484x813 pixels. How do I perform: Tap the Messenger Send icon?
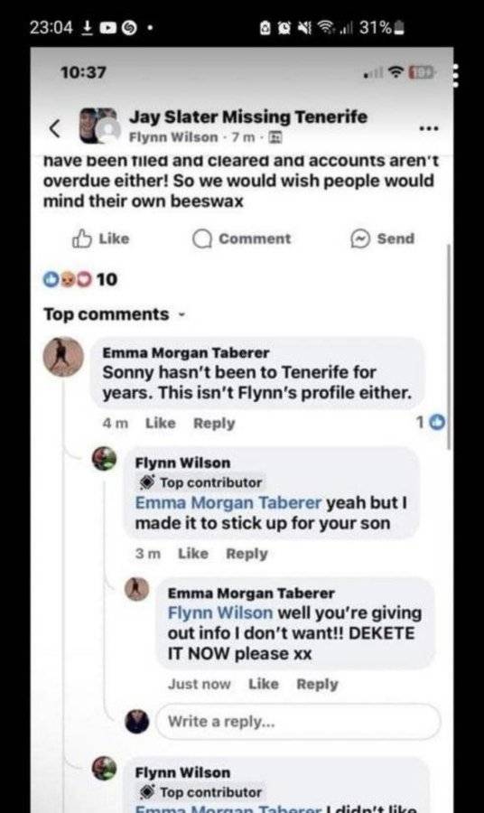coord(359,238)
